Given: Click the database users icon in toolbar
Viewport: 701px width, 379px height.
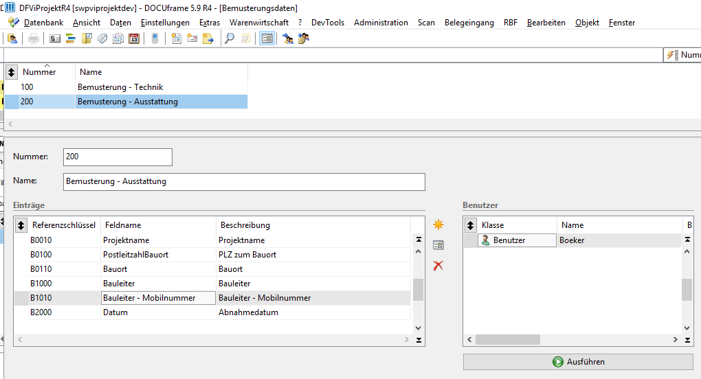Looking at the screenshot, I should point(12,39).
